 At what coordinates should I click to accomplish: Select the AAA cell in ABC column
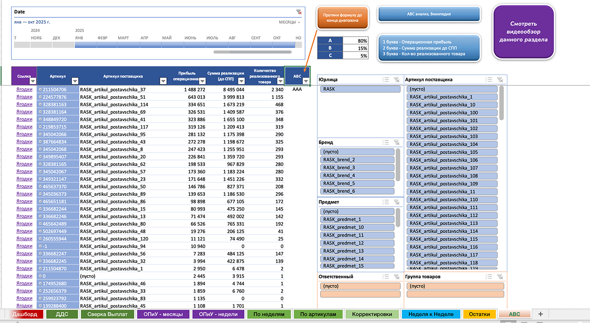(x=297, y=90)
